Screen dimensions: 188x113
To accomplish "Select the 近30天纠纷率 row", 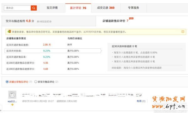I will click(x=53, y=51).
